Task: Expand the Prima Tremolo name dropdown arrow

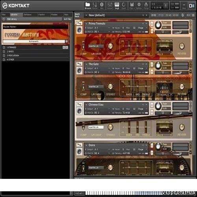Action: pos(86,24)
